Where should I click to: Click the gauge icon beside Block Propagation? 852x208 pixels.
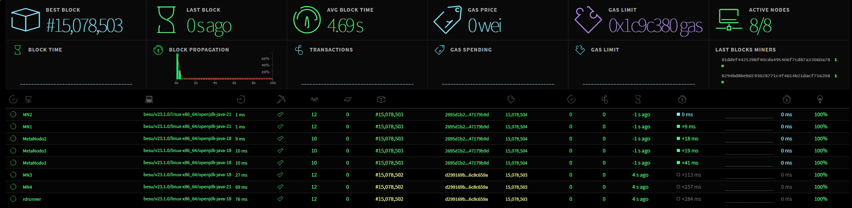click(158, 50)
